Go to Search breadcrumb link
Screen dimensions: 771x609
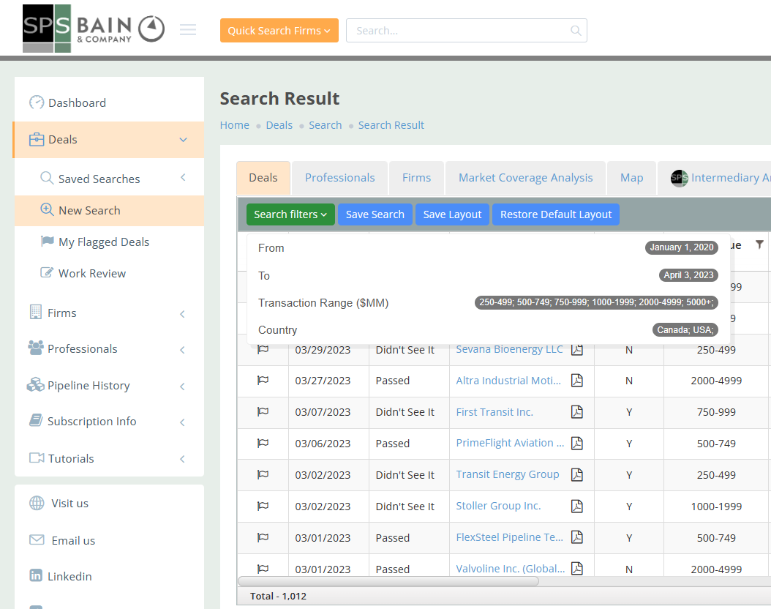[x=325, y=125]
